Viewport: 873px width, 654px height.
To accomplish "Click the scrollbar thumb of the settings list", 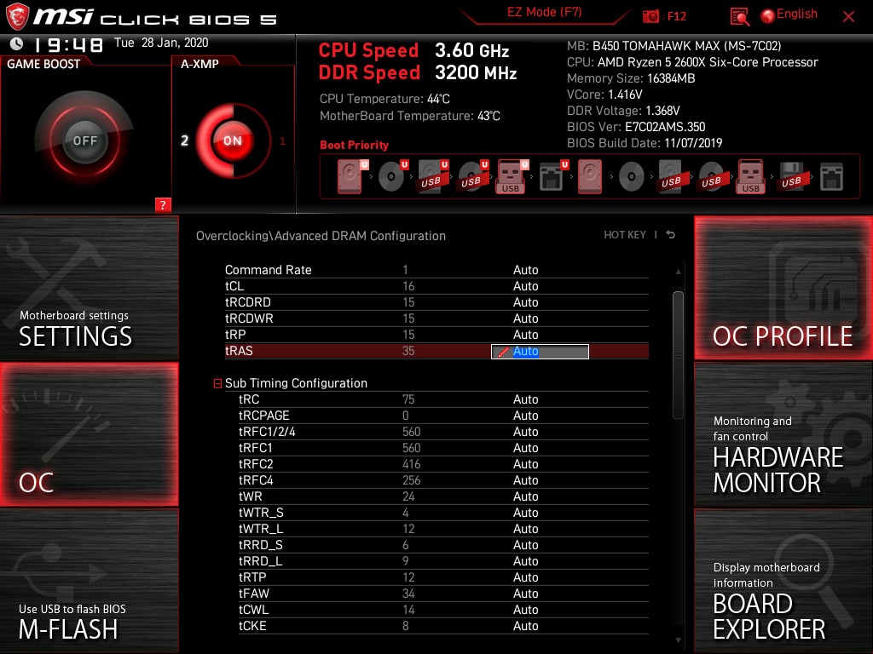I will point(678,354).
